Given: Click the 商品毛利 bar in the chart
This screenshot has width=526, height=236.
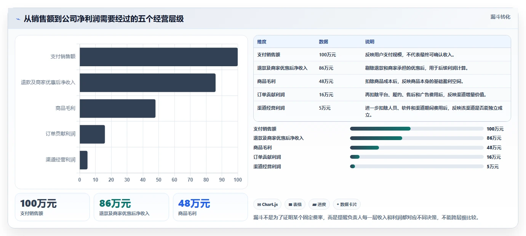Looking at the screenshot, I should (x=117, y=108).
